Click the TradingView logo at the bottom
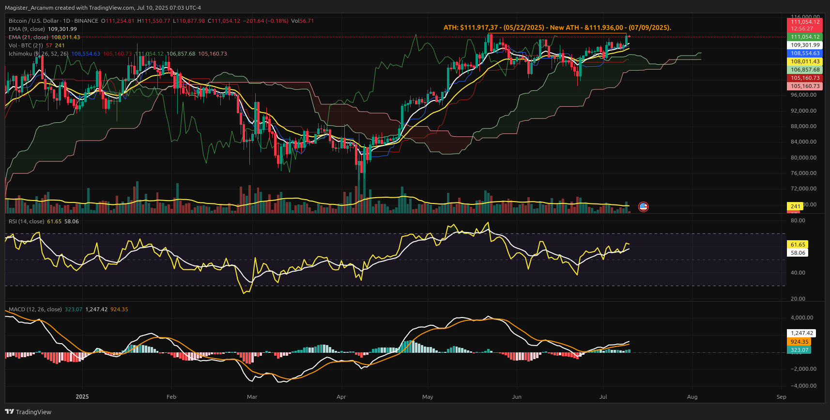The height and width of the screenshot is (420, 830). (28, 412)
